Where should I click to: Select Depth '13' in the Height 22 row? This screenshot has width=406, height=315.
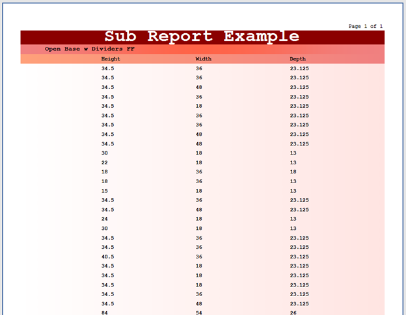click(x=293, y=162)
